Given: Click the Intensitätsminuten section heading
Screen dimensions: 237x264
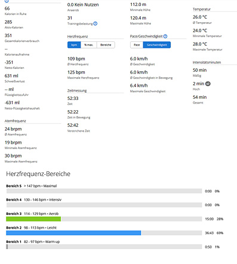Looking at the screenshot, I should tap(207, 62).
